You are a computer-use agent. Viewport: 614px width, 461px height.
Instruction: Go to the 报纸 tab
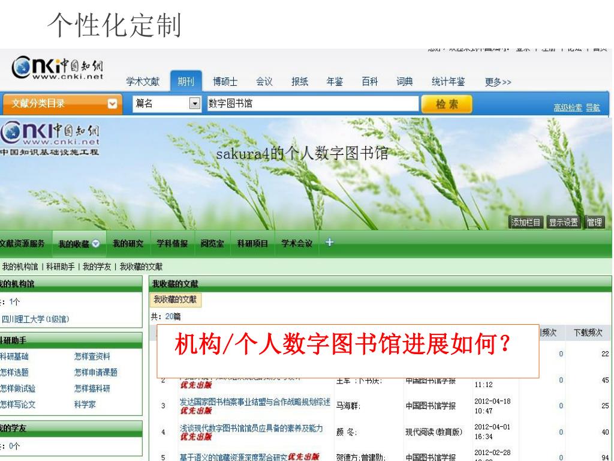coord(300,82)
